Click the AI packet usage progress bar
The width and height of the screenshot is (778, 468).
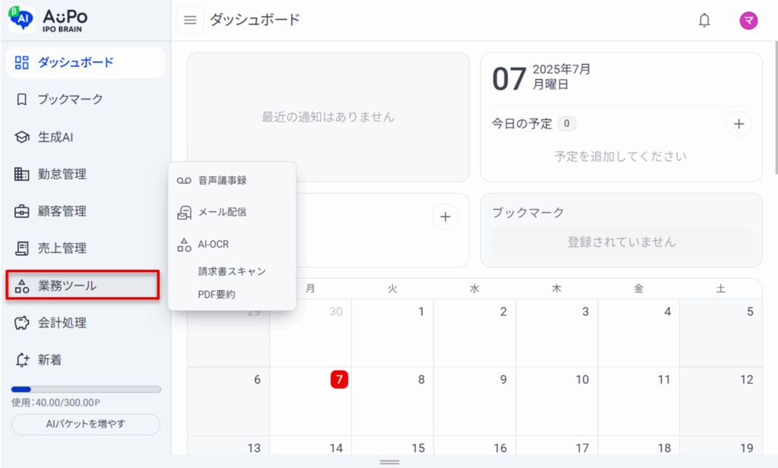click(86, 390)
